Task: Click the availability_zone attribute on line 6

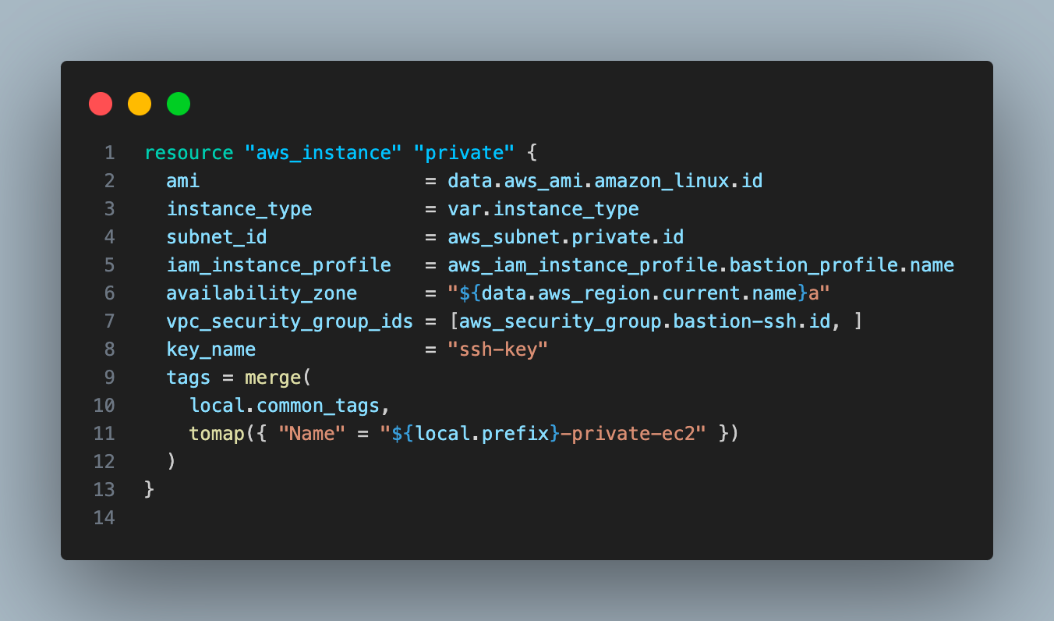Action: pyautogui.click(x=262, y=293)
